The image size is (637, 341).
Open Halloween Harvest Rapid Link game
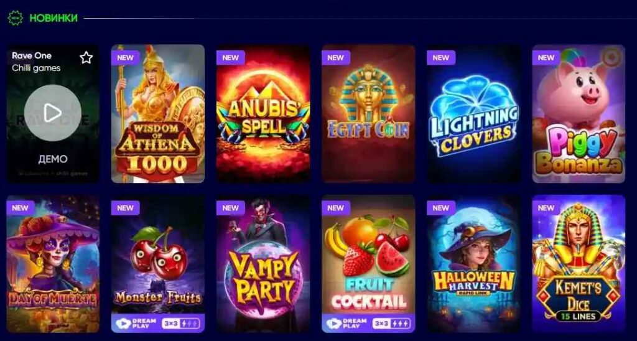[x=473, y=264]
